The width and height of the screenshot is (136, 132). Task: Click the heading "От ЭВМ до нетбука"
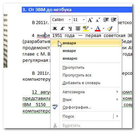tap(50, 10)
